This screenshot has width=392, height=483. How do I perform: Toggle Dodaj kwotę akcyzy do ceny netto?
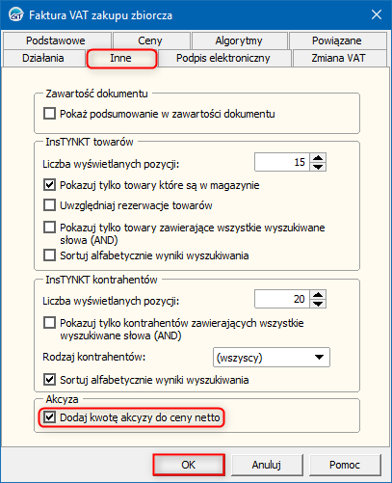point(49,417)
